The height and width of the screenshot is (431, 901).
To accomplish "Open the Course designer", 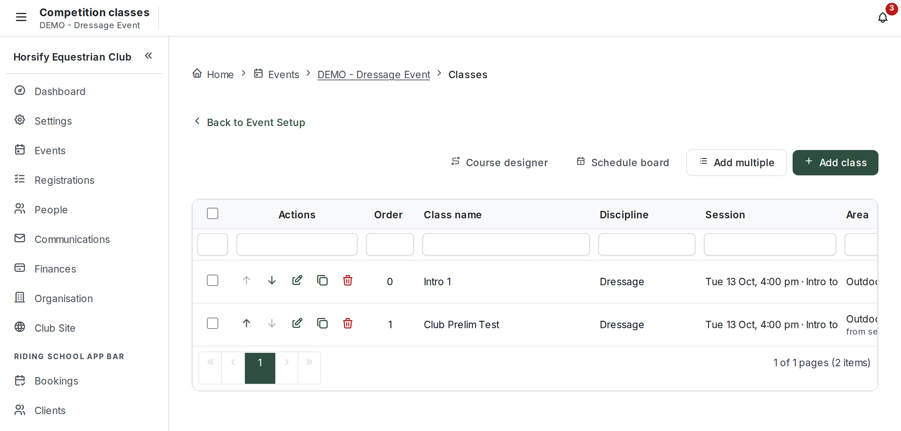I will click(x=499, y=162).
